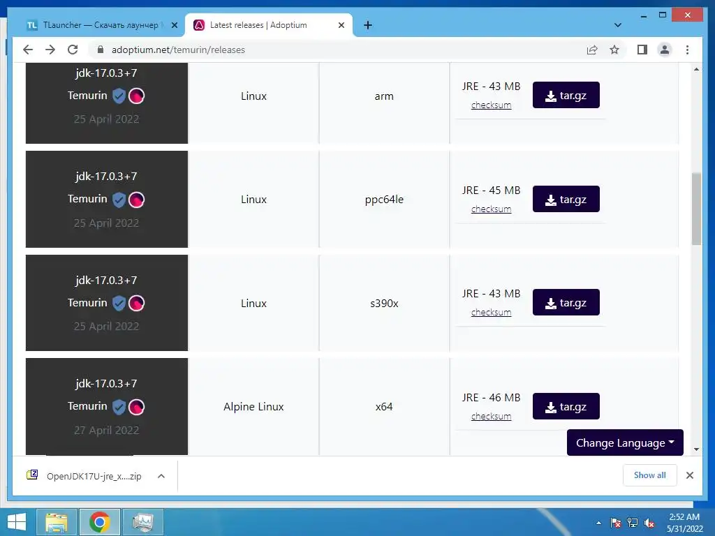Click JRE - 45 MB size label

tap(491, 190)
